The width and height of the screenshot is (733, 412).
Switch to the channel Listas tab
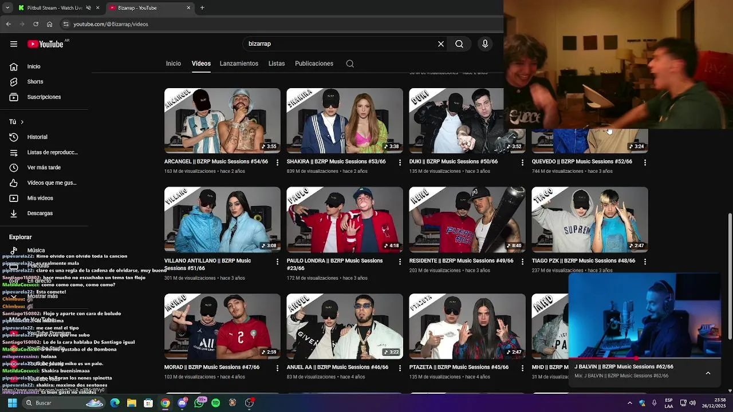277,64
